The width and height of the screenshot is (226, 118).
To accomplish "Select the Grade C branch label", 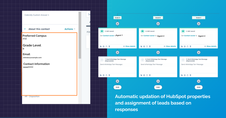I will [199, 18].
